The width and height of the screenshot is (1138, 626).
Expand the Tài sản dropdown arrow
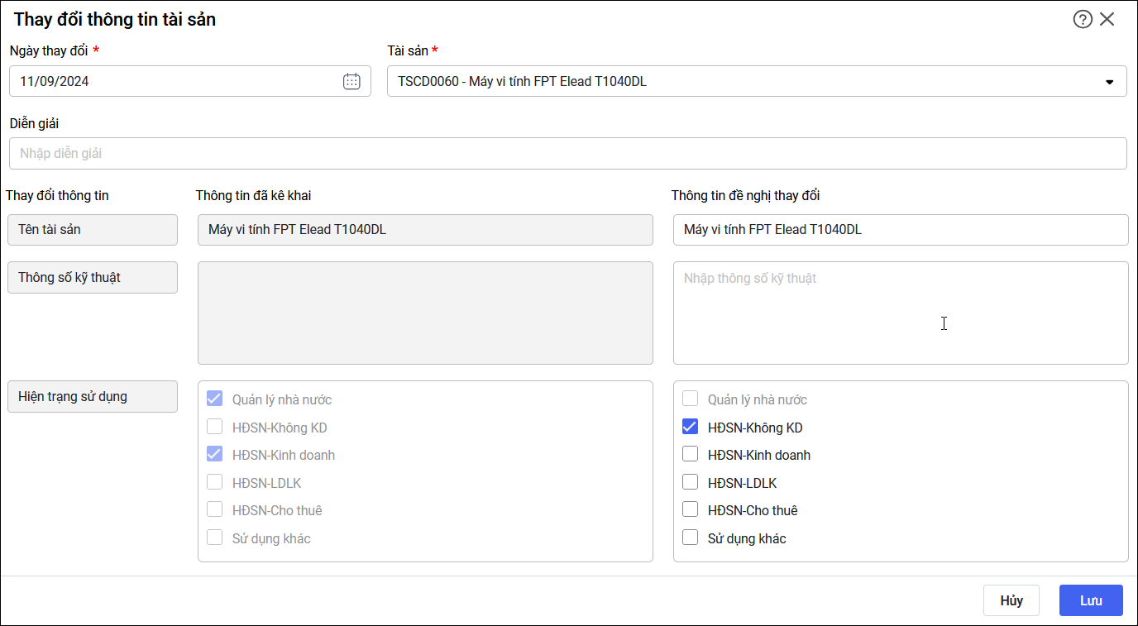point(1109,82)
